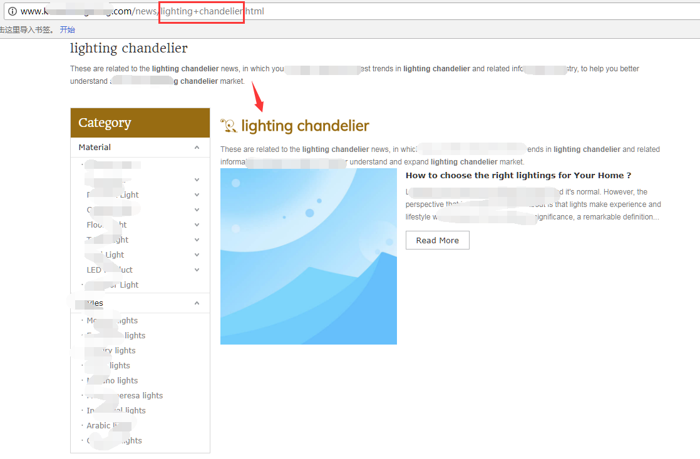700x459 pixels.
Task: Open the LED Product category
Action: [x=110, y=270]
